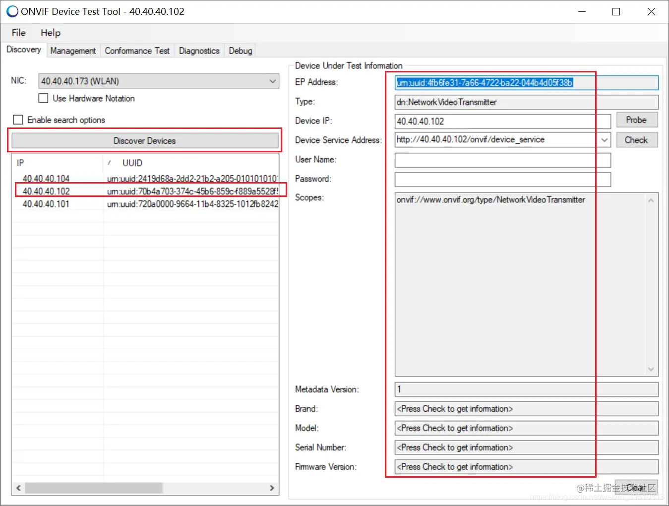
Task: Click the Scopes scroll up arrow
Action: (651, 200)
